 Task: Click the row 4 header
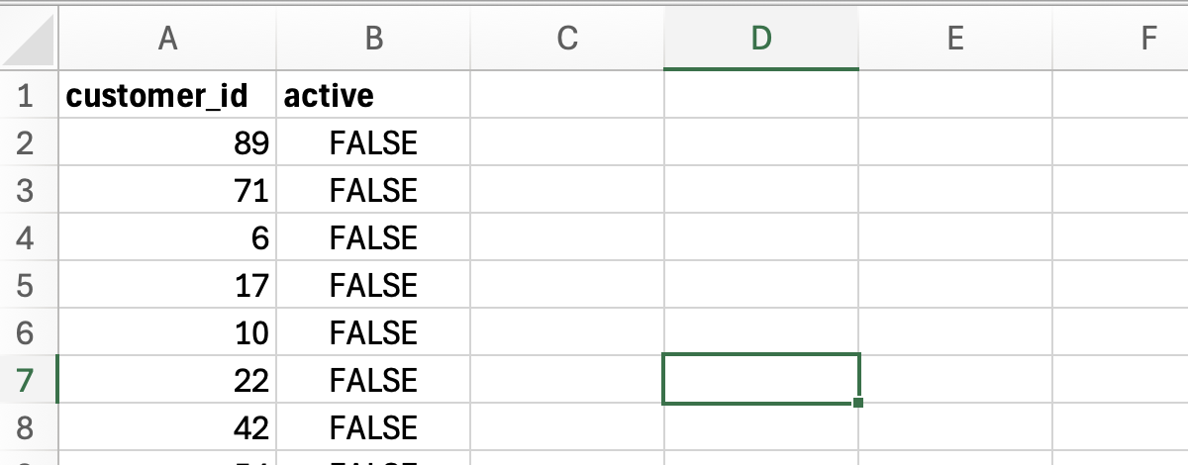tap(27, 238)
